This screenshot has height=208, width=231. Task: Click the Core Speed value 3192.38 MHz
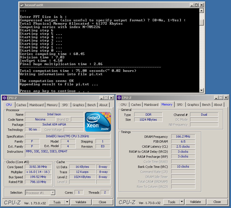pyautogui.click(x=38, y=167)
